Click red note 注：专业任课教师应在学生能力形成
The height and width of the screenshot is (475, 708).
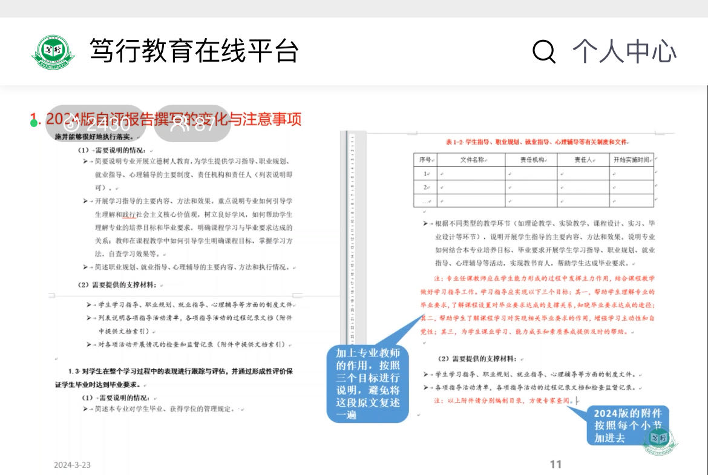pyautogui.click(x=537, y=305)
